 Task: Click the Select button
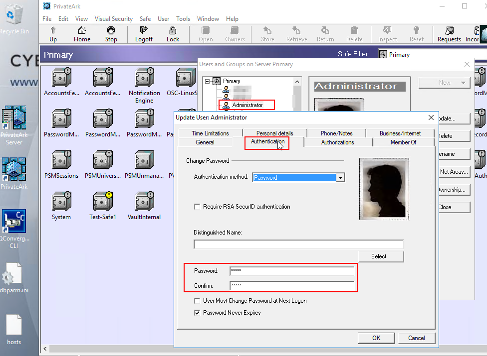(381, 256)
